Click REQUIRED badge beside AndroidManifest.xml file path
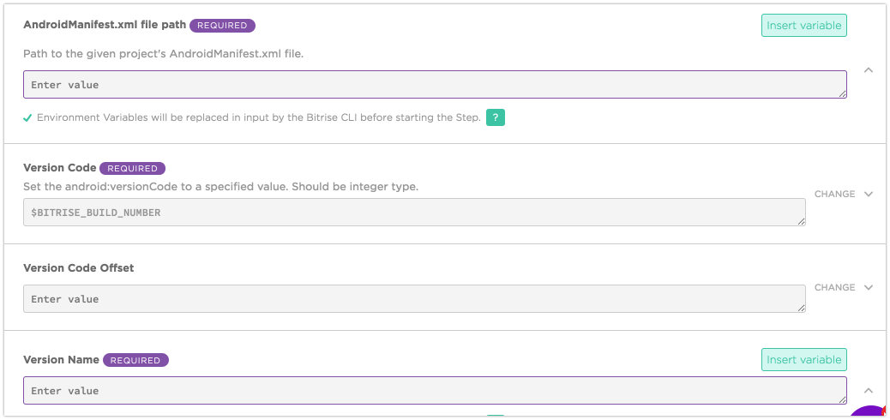Screen dimensions: 890x420 pos(222,26)
